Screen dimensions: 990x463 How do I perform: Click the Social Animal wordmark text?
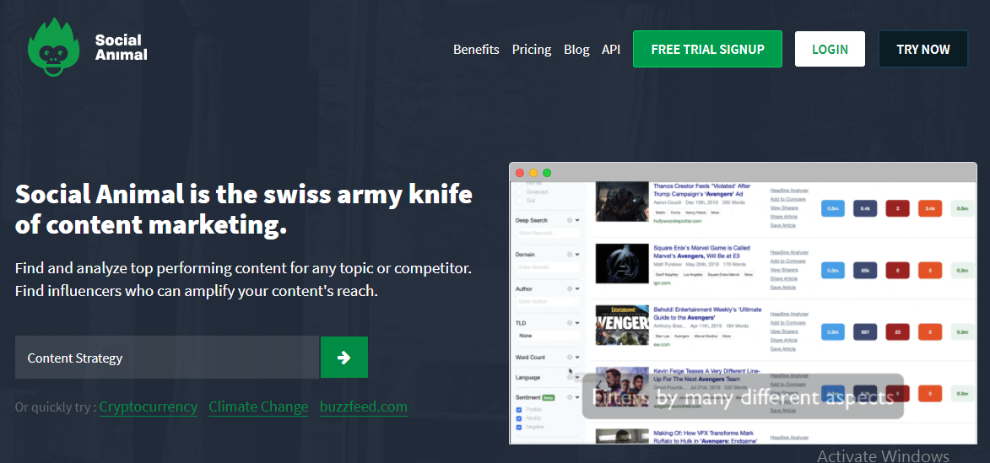[x=121, y=47]
